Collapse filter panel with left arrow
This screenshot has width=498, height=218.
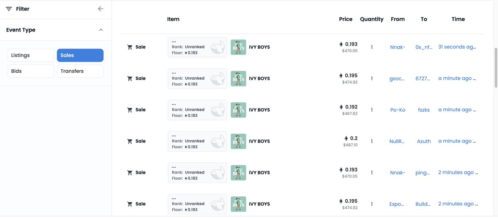pyautogui.click(x=100, y=9)
